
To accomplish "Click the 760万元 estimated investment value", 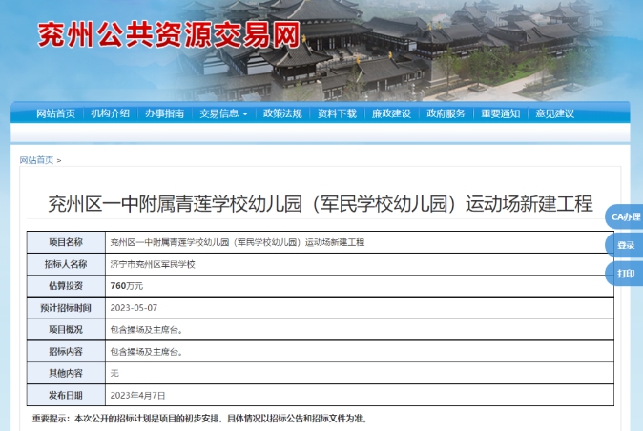I will point(127,286).
